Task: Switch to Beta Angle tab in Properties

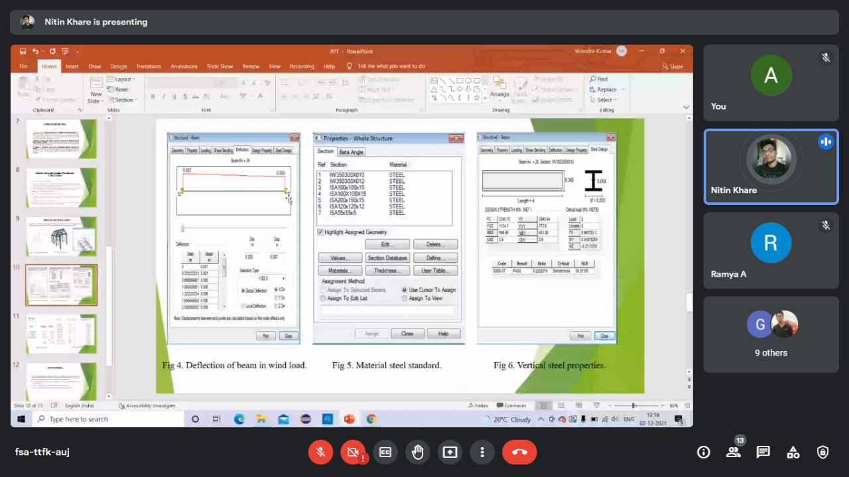Action: coord(352,152)
